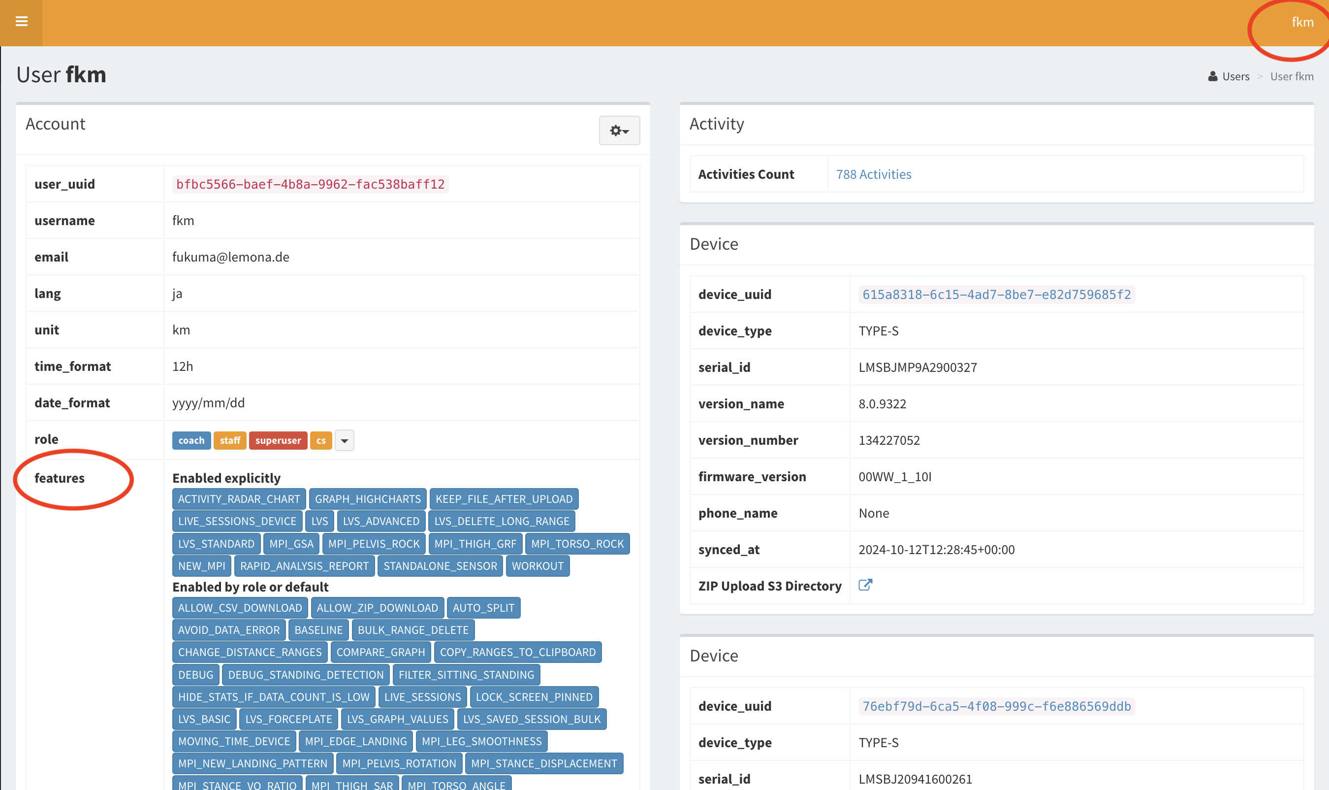Image resolution: width=1329 pixels, height=790 pixels.
Task: Click the Users breadcrumb link
Action: [1235, 77]
